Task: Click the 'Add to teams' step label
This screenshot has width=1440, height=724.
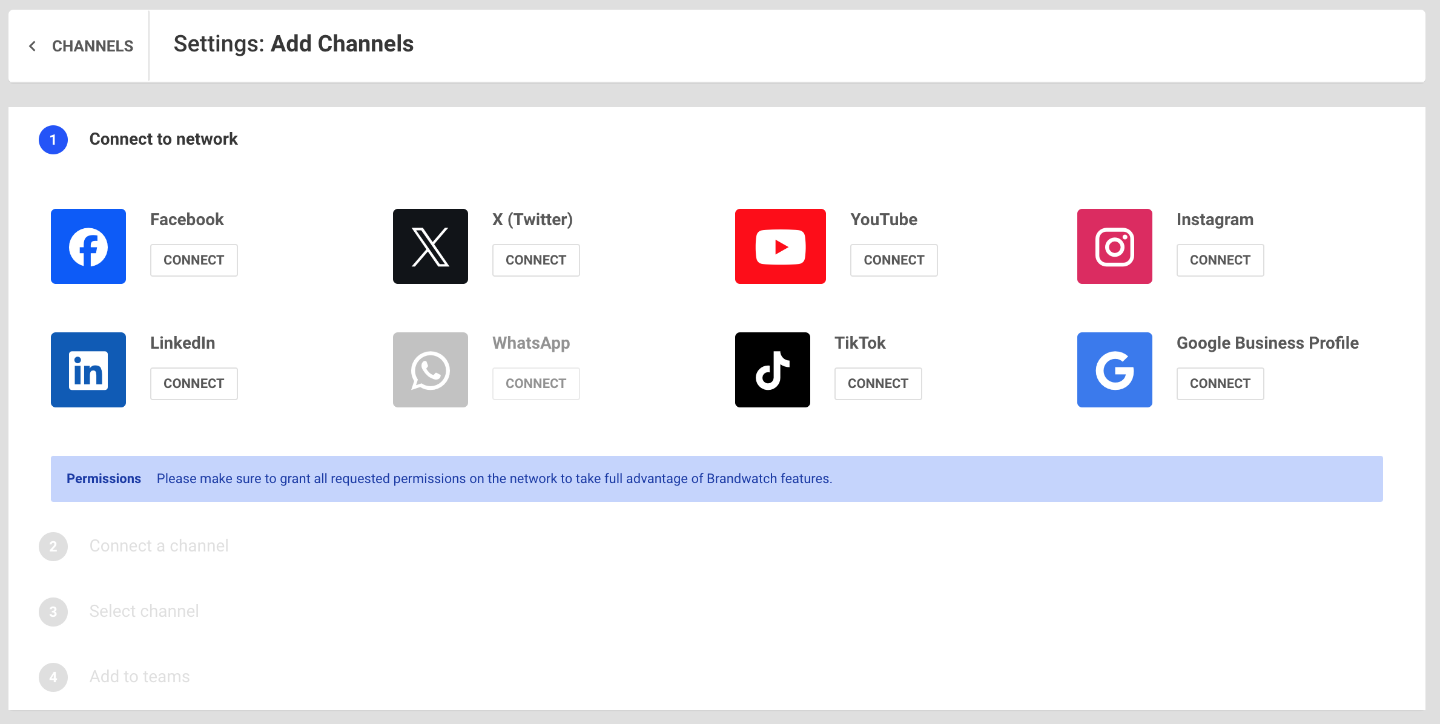Action: [x=140, y=677]
